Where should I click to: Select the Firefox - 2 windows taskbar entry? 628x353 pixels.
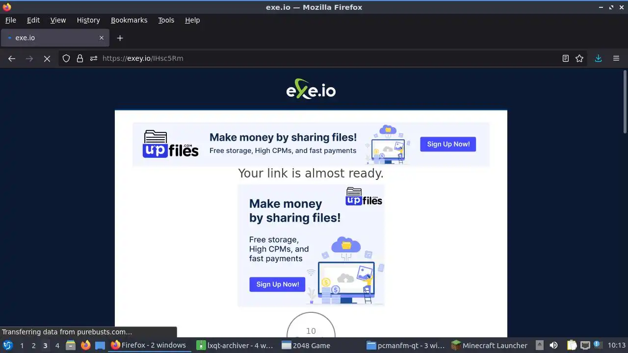pos(150,345)
